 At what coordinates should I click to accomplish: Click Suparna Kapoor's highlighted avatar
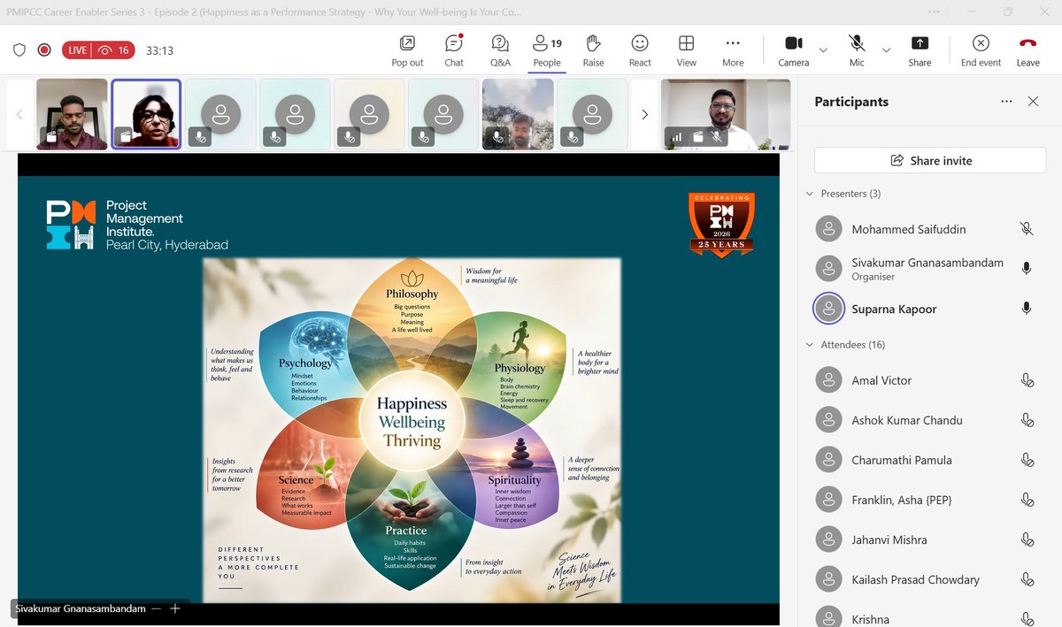coord(828,309)
